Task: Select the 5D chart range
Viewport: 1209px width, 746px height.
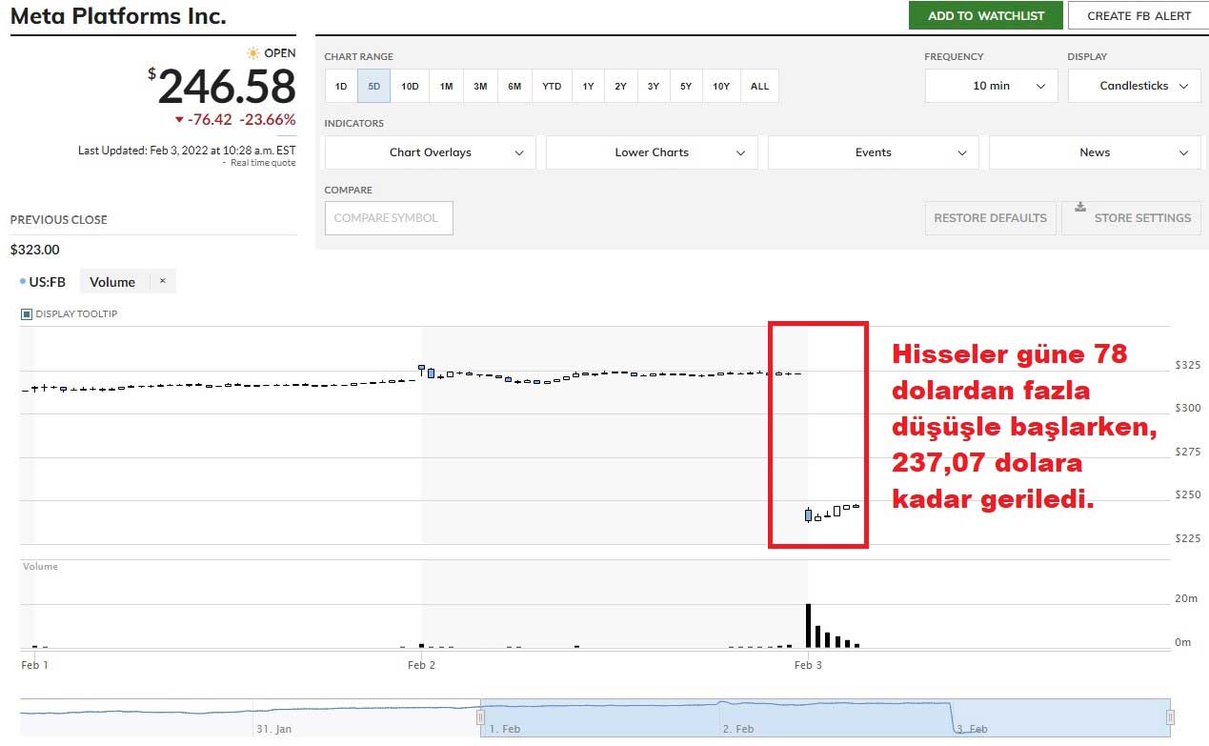Action: (x=374, y=86)
